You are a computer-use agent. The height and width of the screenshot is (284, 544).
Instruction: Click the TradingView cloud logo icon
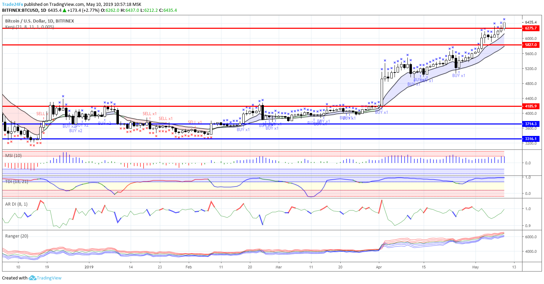(32, 278)
